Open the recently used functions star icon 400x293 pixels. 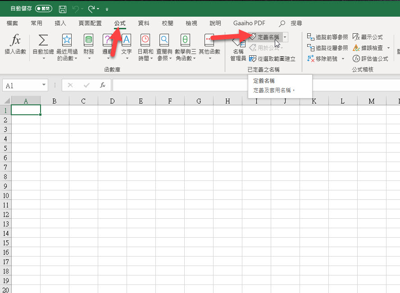67,40
